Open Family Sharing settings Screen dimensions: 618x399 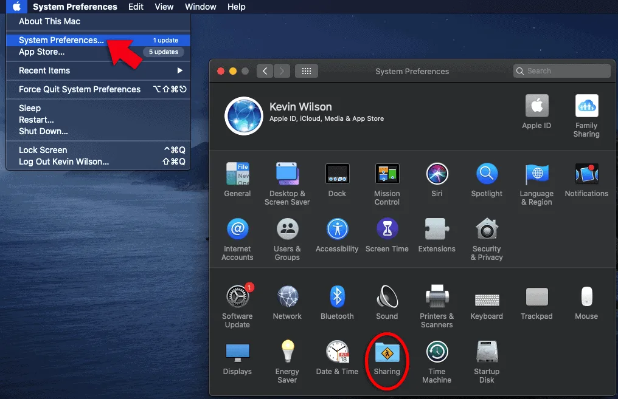click(x=586, y=115)
